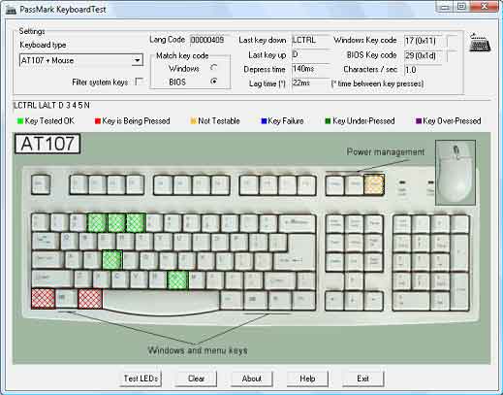Click the Characters / sec field showing 1.0
Viewport: 503px width, 395px height.
[x=423, y=70]
